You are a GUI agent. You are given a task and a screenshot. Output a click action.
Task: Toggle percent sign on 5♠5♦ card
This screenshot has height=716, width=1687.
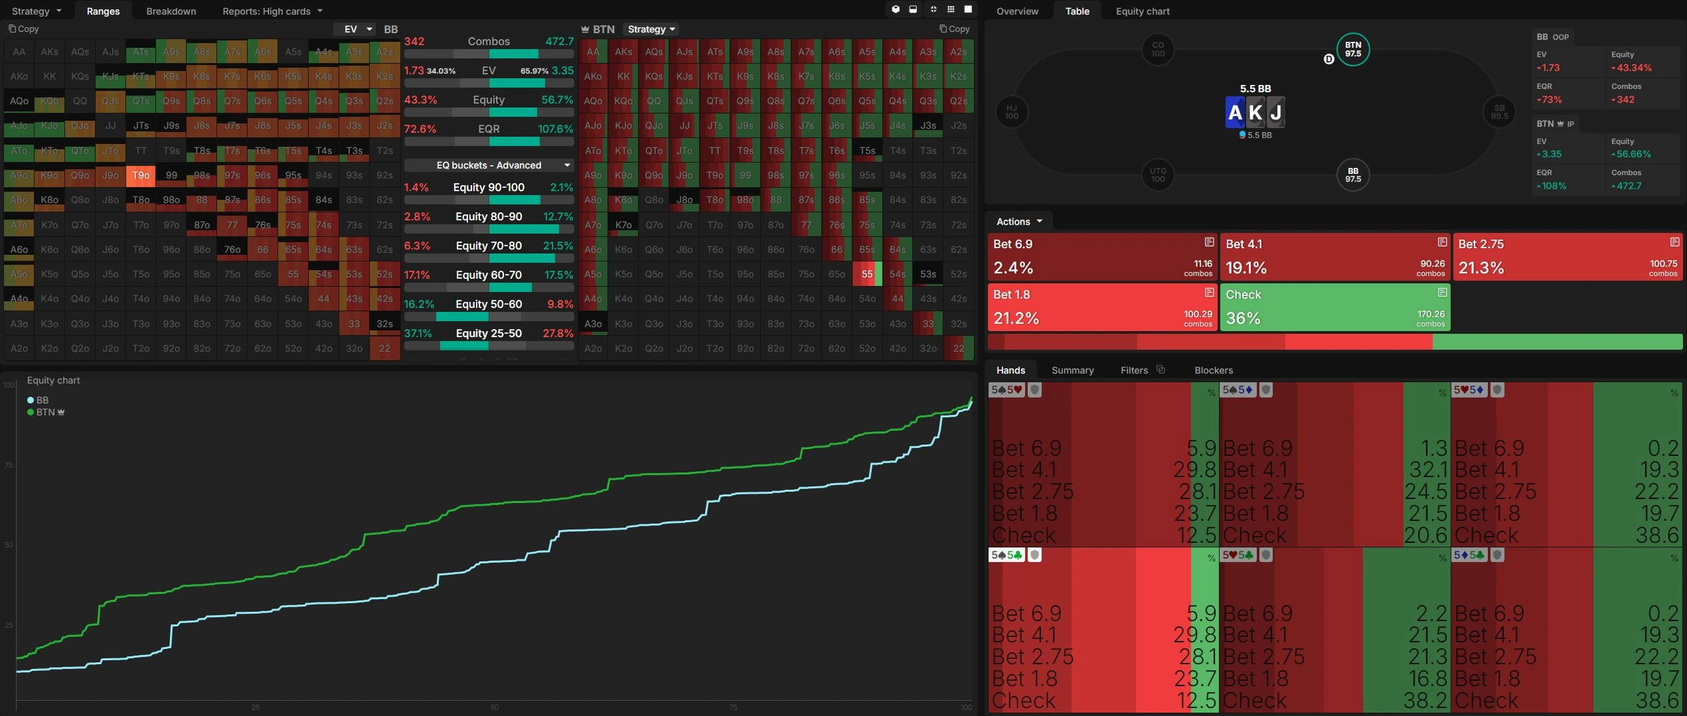click(1443, 393)
